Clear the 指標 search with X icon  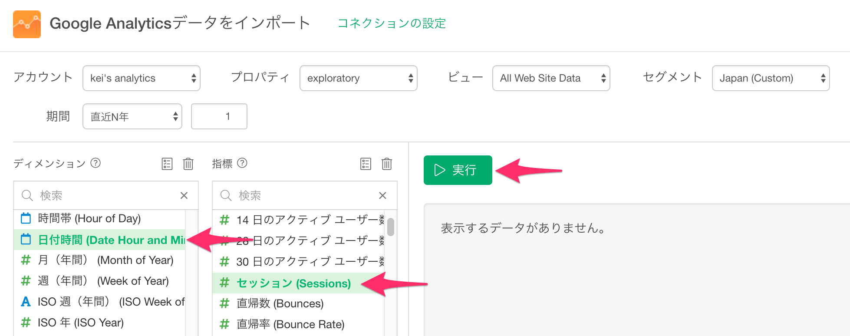382,195
